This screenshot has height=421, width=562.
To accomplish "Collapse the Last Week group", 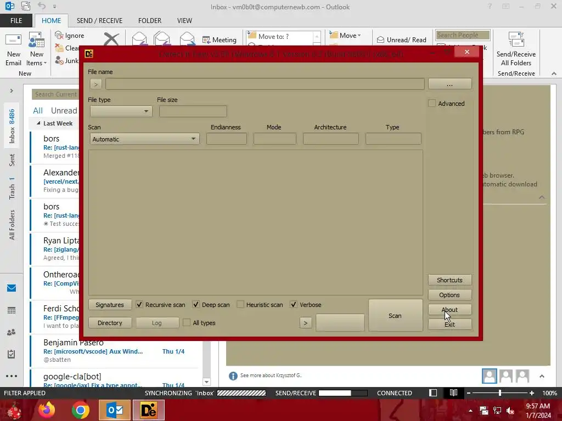I will tap(38, 123).
